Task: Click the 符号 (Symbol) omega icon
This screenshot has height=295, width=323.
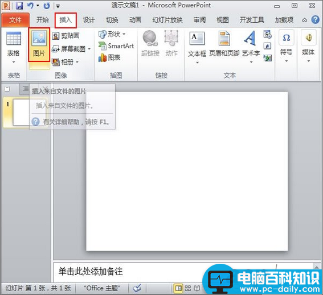Action: click(x=287, y=38)
